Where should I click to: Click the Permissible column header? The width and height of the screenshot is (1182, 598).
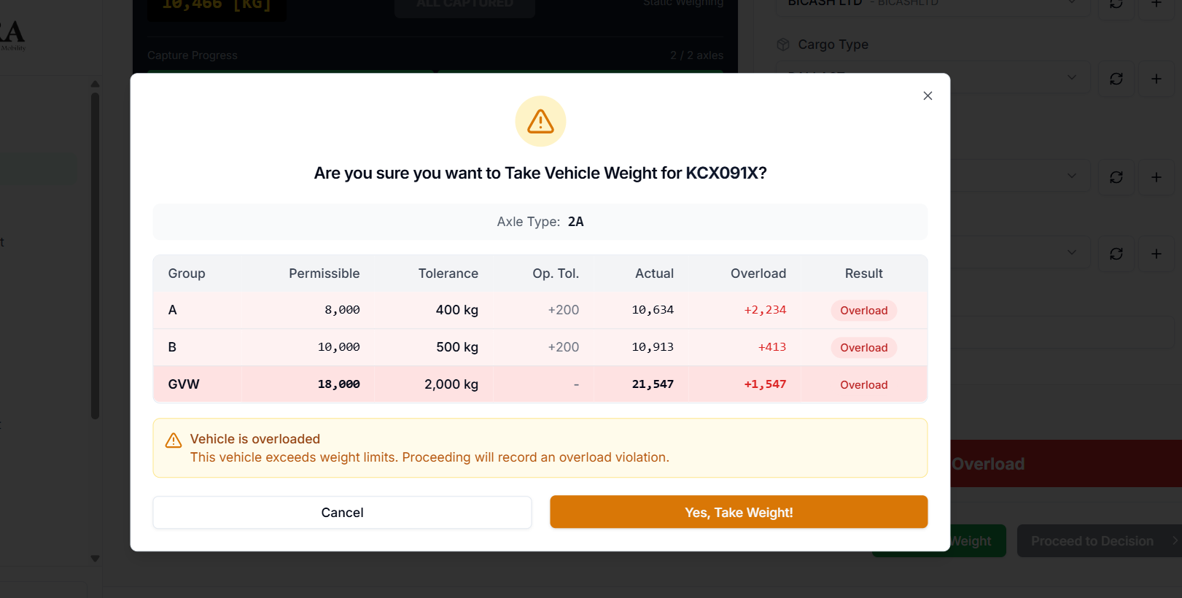(324, 273)
